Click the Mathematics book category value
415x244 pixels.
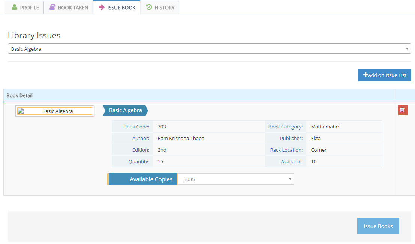point(325,127)
